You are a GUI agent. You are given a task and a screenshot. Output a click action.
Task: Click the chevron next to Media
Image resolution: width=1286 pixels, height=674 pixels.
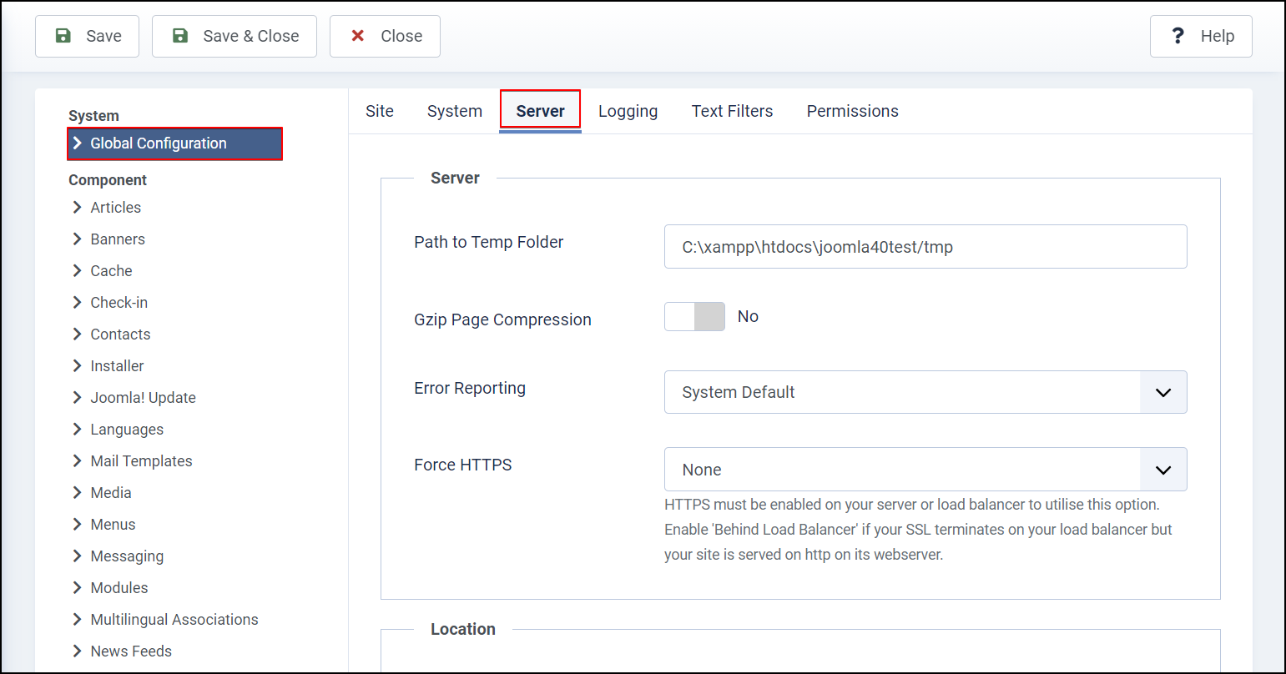click(x=78, y=492)
